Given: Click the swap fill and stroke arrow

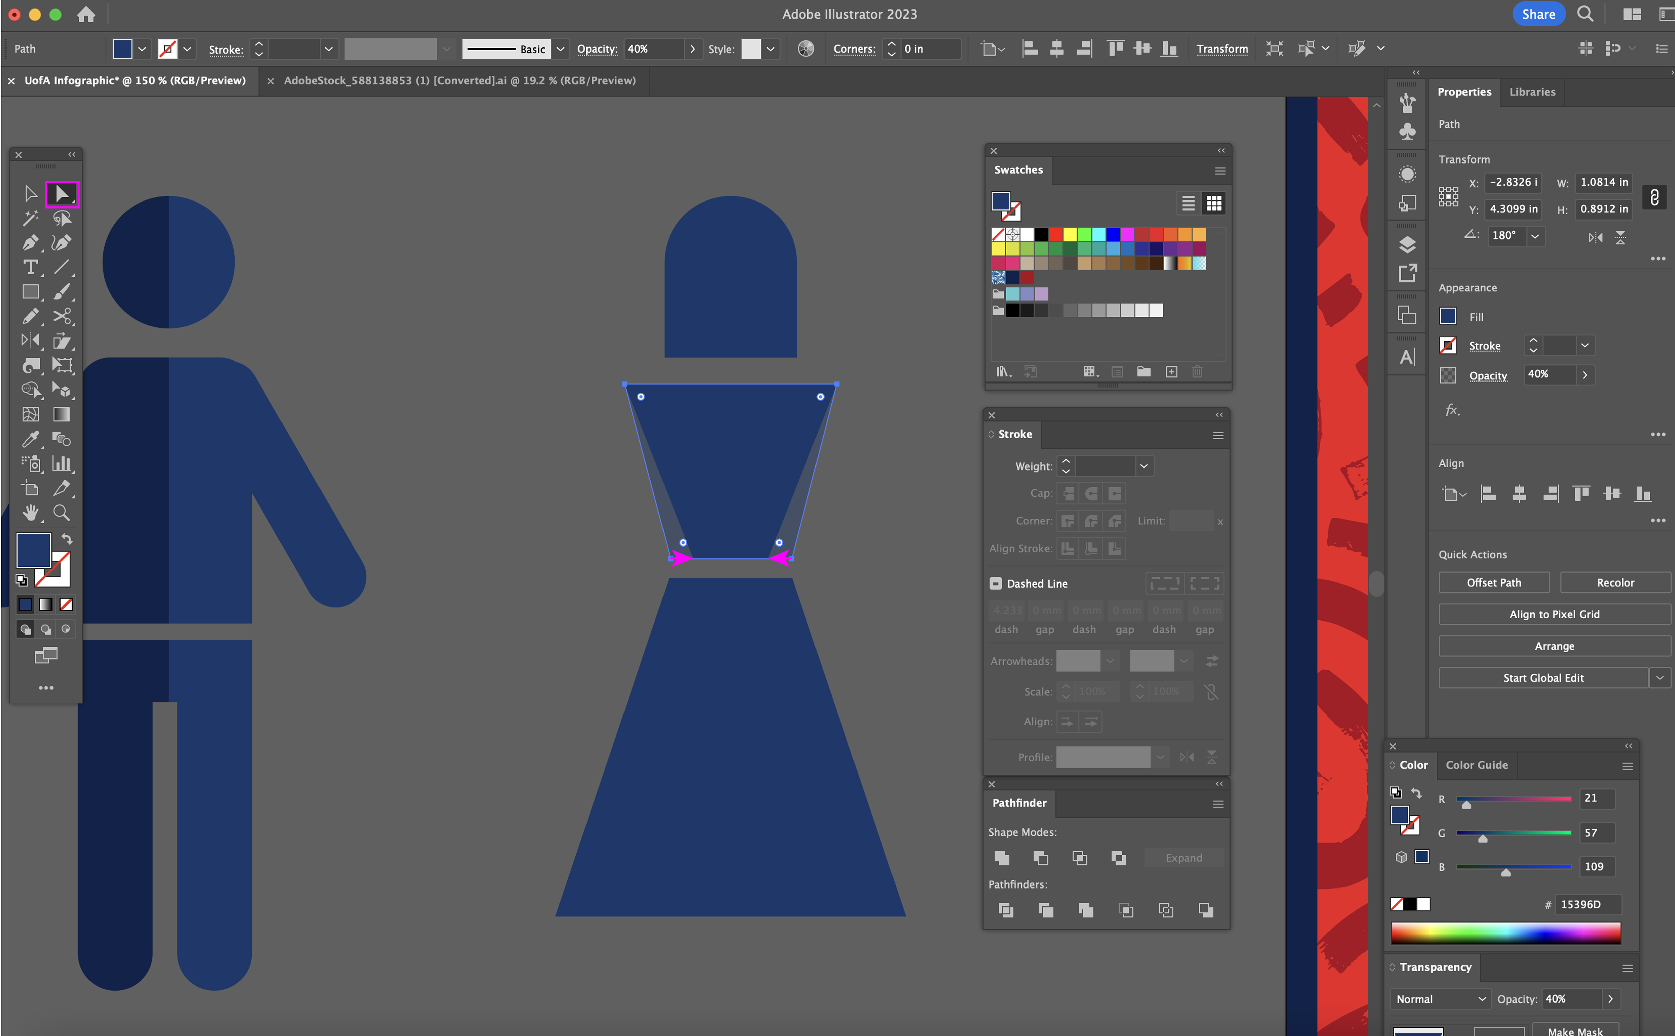Looking at the screenshot, I should 67,539.
